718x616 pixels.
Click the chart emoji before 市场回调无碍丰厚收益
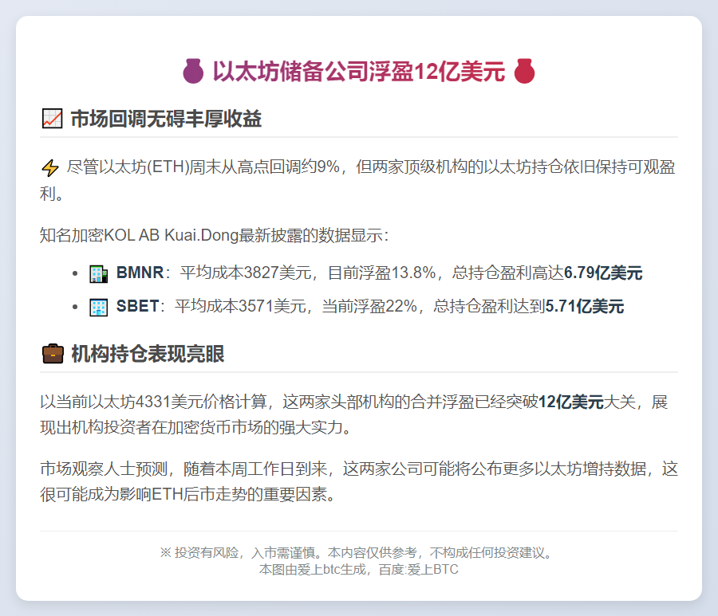51,120
